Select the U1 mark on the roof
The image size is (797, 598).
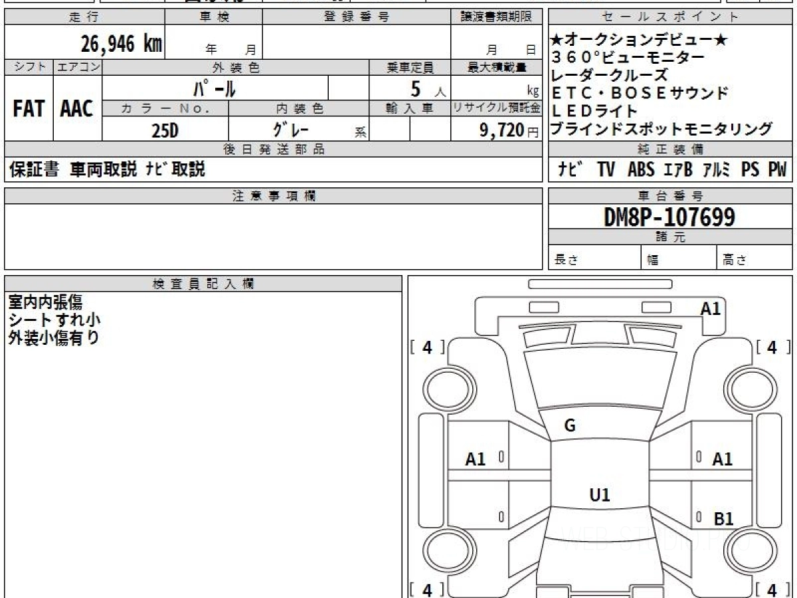click(600, 494)
